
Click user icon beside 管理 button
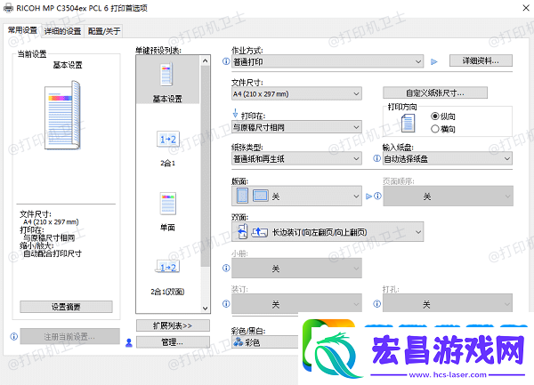tap(129, 343)
